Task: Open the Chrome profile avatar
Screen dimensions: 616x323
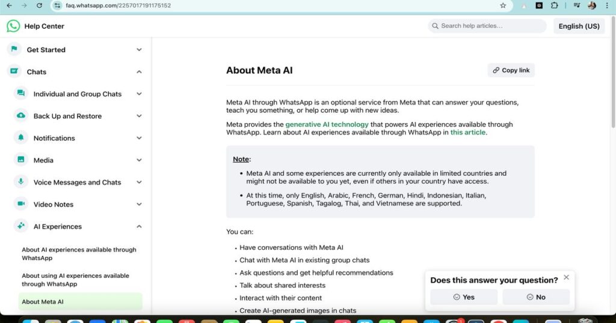Action: (x=592, y=5)
